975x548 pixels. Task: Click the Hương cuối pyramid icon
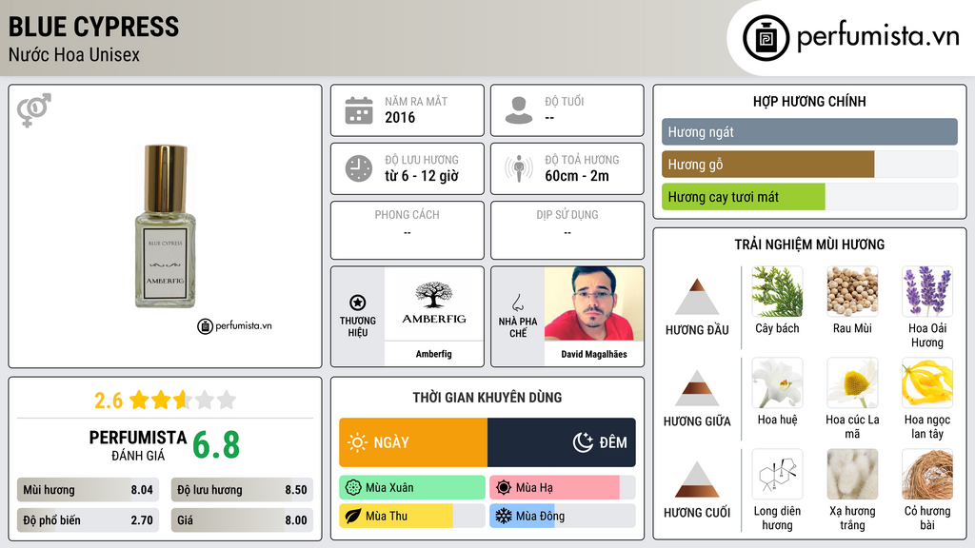[697, 479]
